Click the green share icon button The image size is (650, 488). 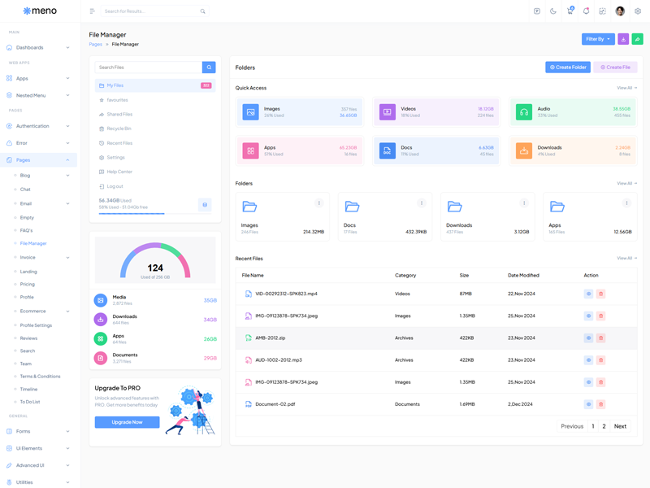(637, 39)
